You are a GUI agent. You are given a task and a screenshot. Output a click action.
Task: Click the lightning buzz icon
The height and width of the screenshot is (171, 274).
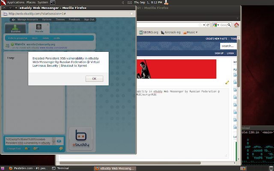coord(61,148)
